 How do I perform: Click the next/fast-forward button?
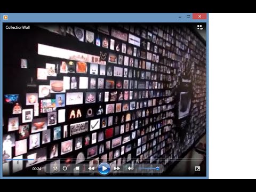pyautogui.click(x=117, y=169)
